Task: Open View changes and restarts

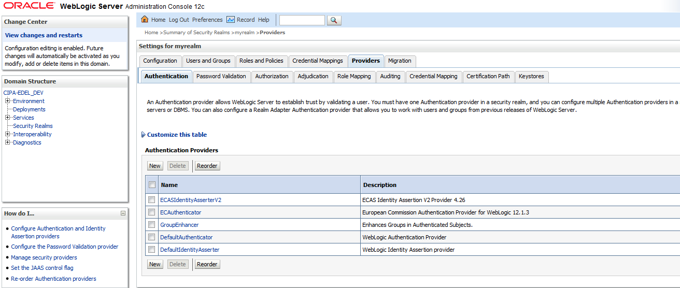Action: tap(44, 35)
